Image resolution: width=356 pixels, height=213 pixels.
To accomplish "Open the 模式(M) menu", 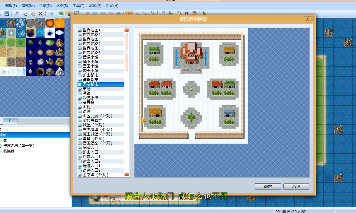I will click(28, 6).
